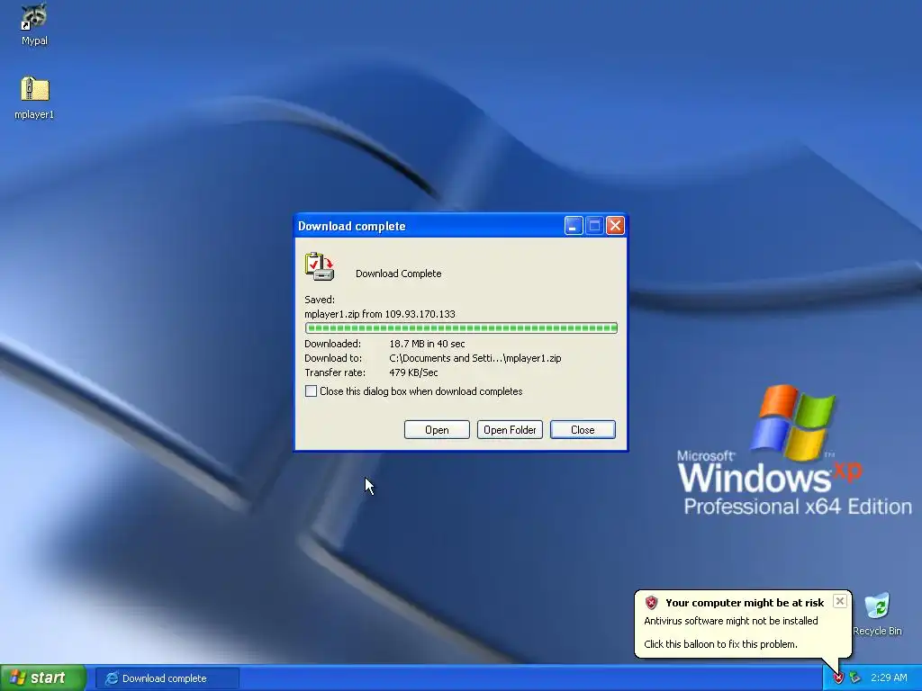922x691 pixels.
Task: Click 'Click this balloon to fix this problem' text
Action: 721,644
